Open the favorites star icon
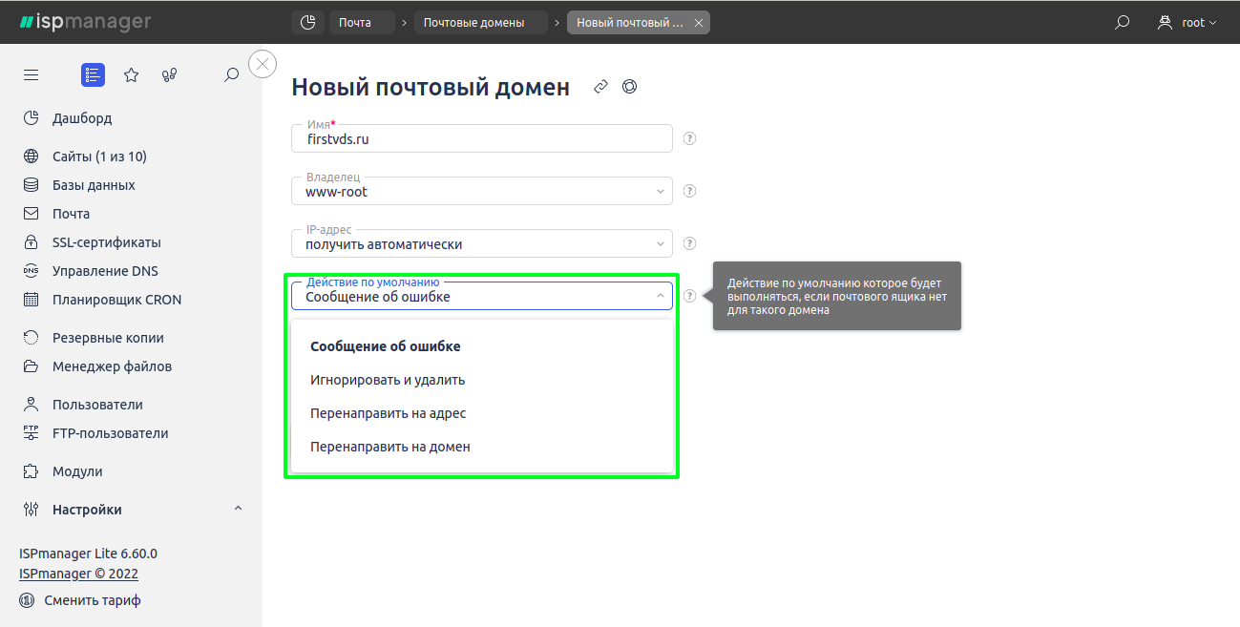 (132, 74)
